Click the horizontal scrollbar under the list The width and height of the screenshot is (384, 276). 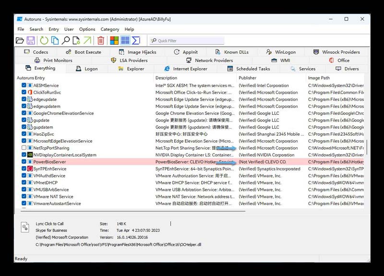(x=133, y=211)
